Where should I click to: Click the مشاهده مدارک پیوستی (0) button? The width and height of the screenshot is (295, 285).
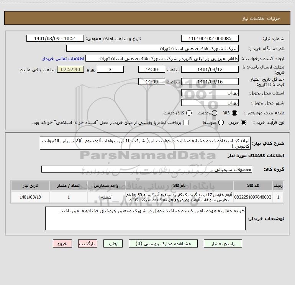point(163,244)
